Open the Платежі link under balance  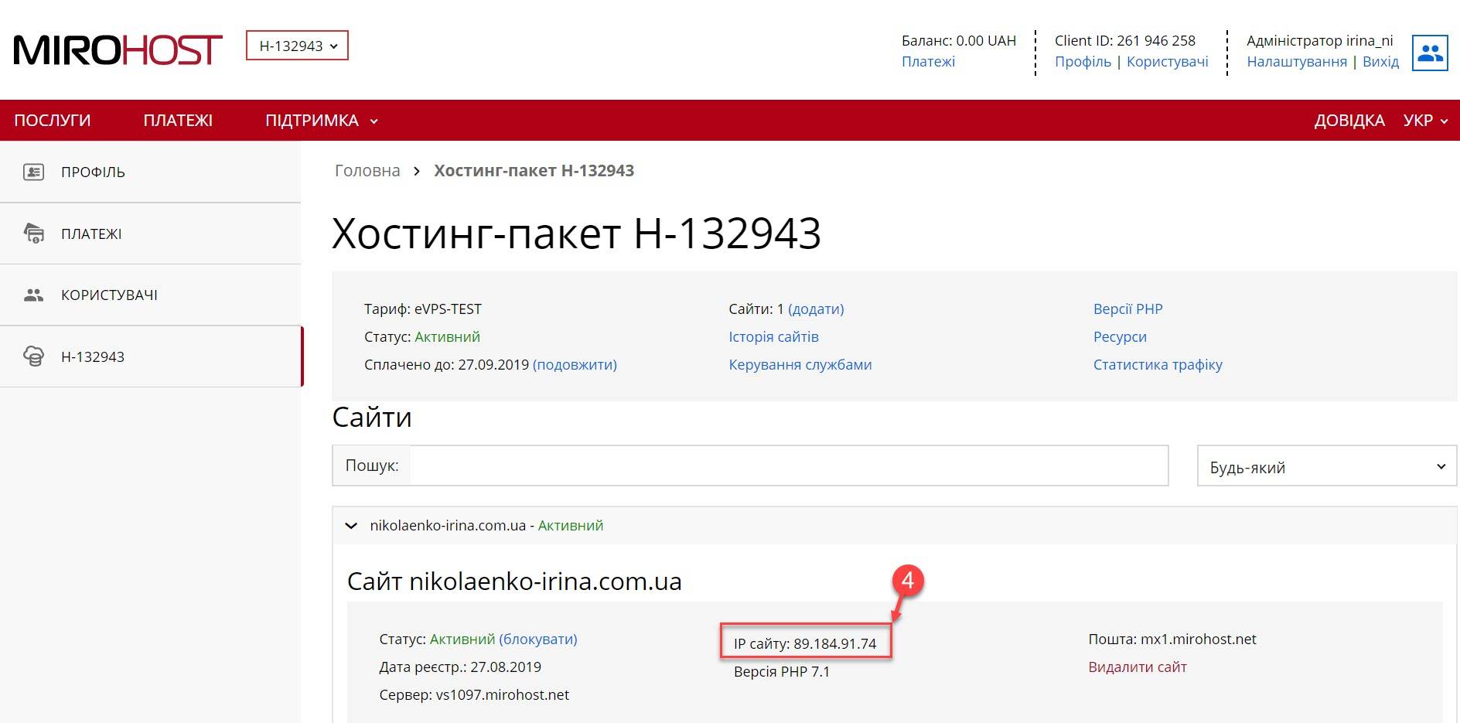click(928, 62)
